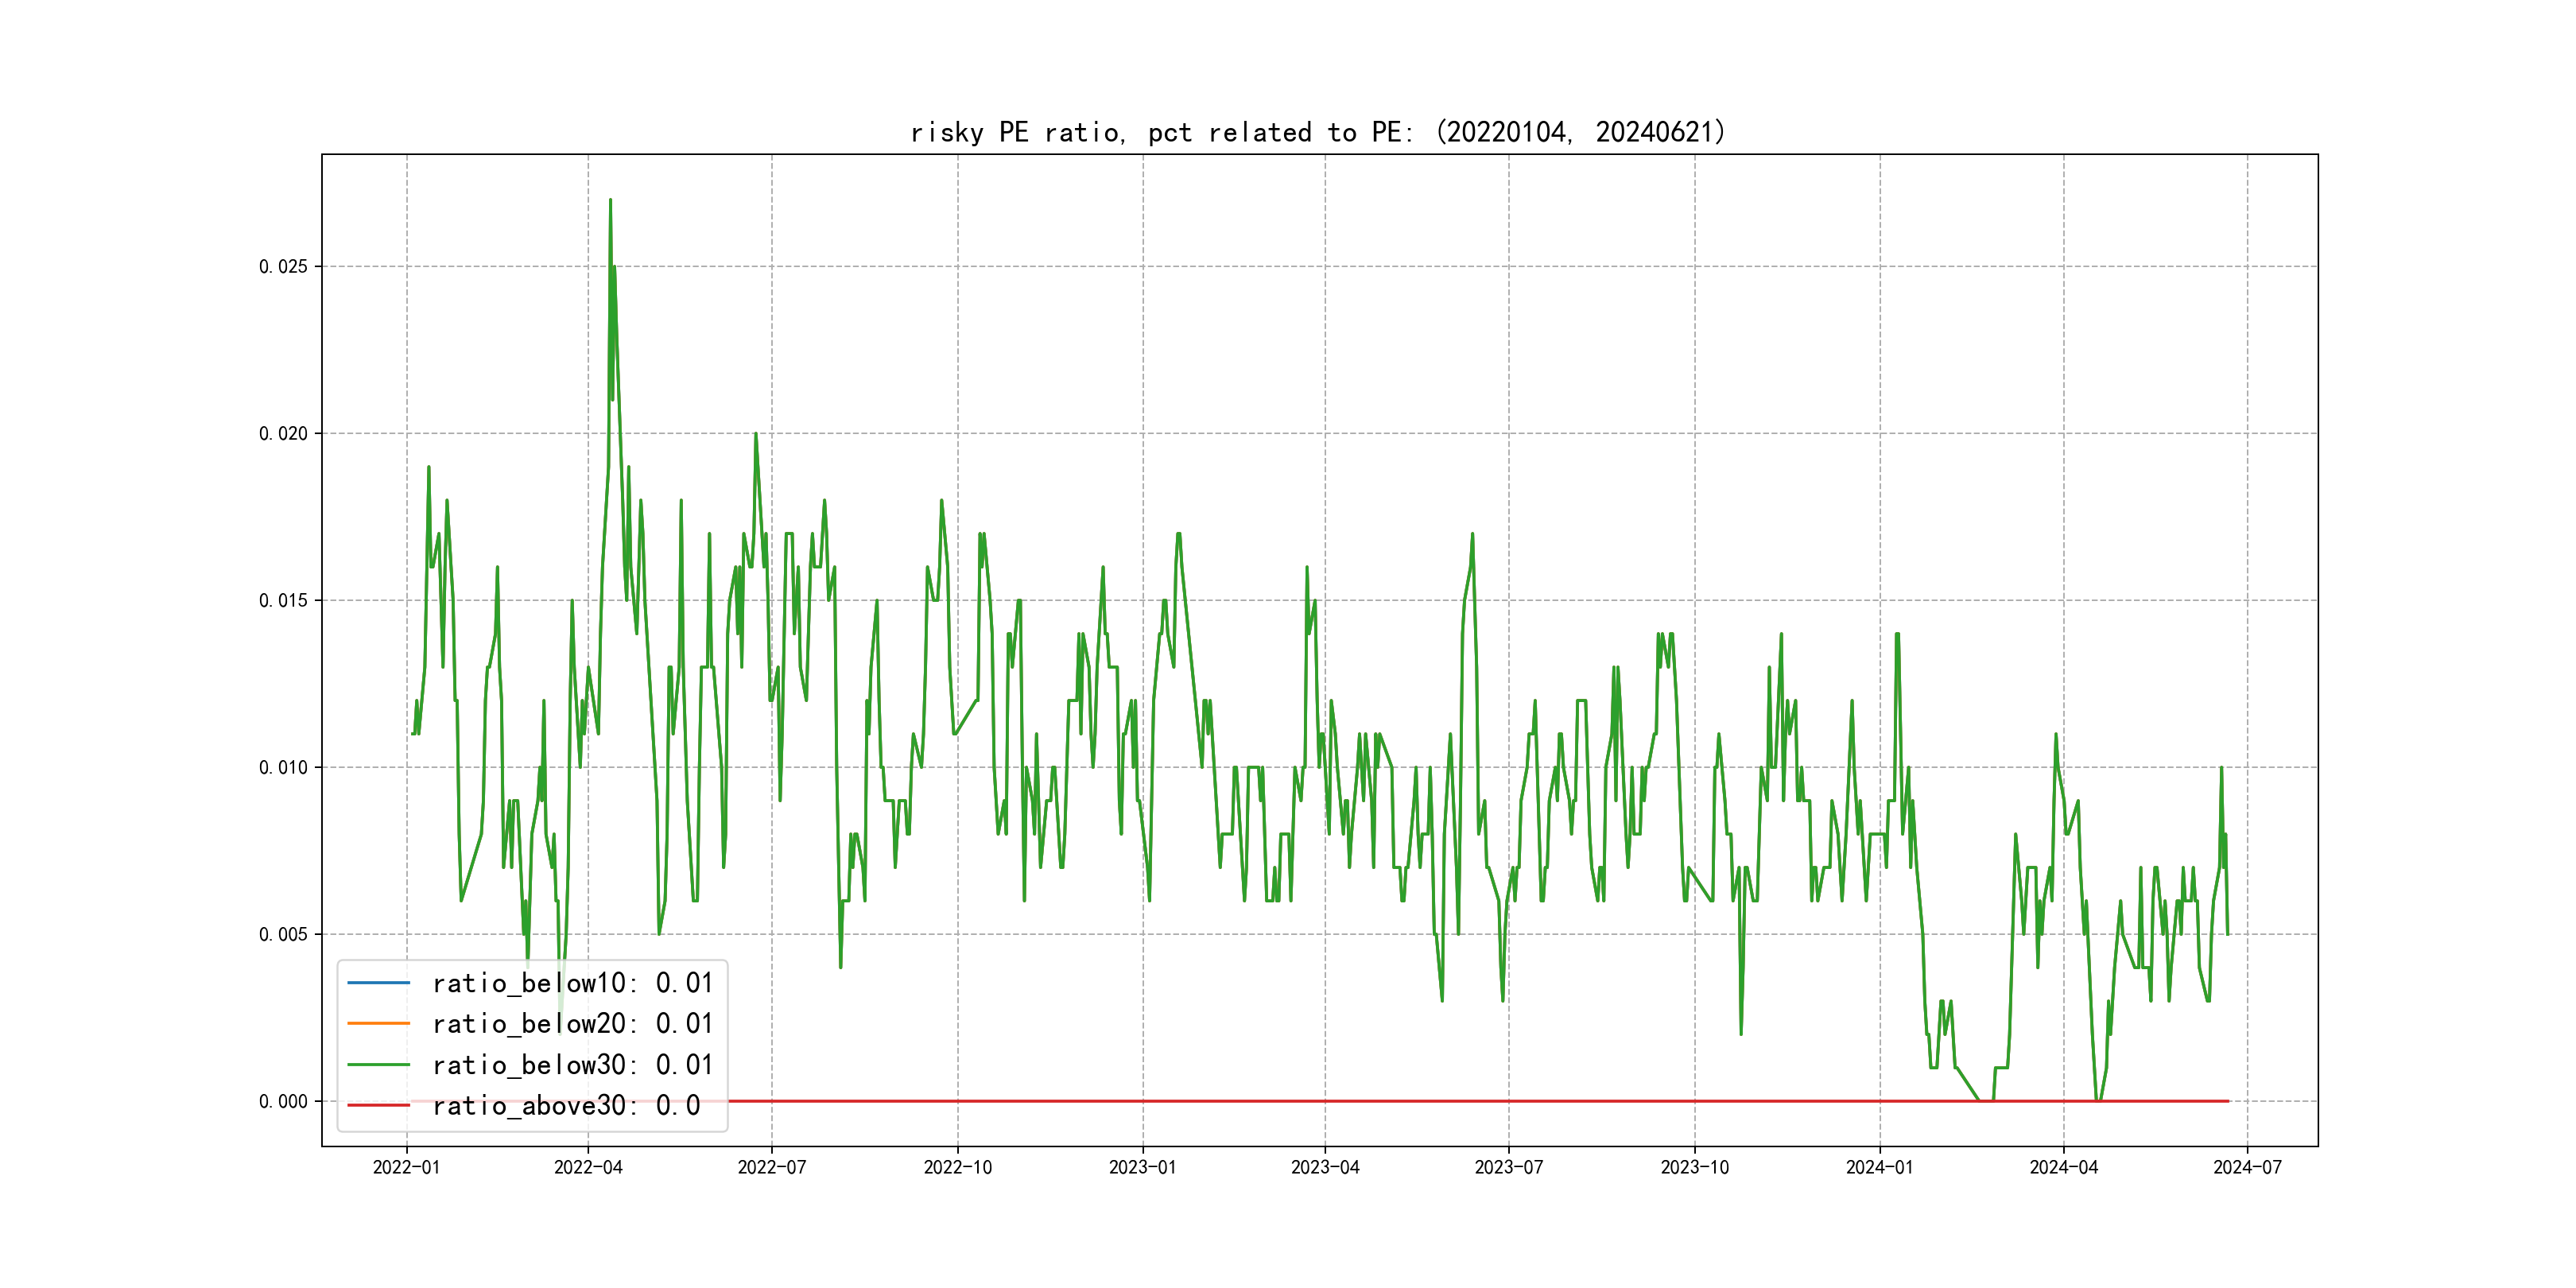
Task: Click the red ratio_above30 legend line
Action: [x=378, y=1105]
